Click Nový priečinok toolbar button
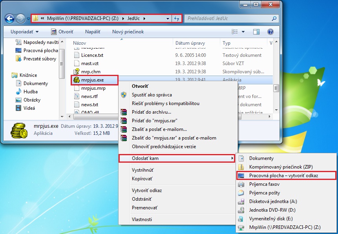 128,32
